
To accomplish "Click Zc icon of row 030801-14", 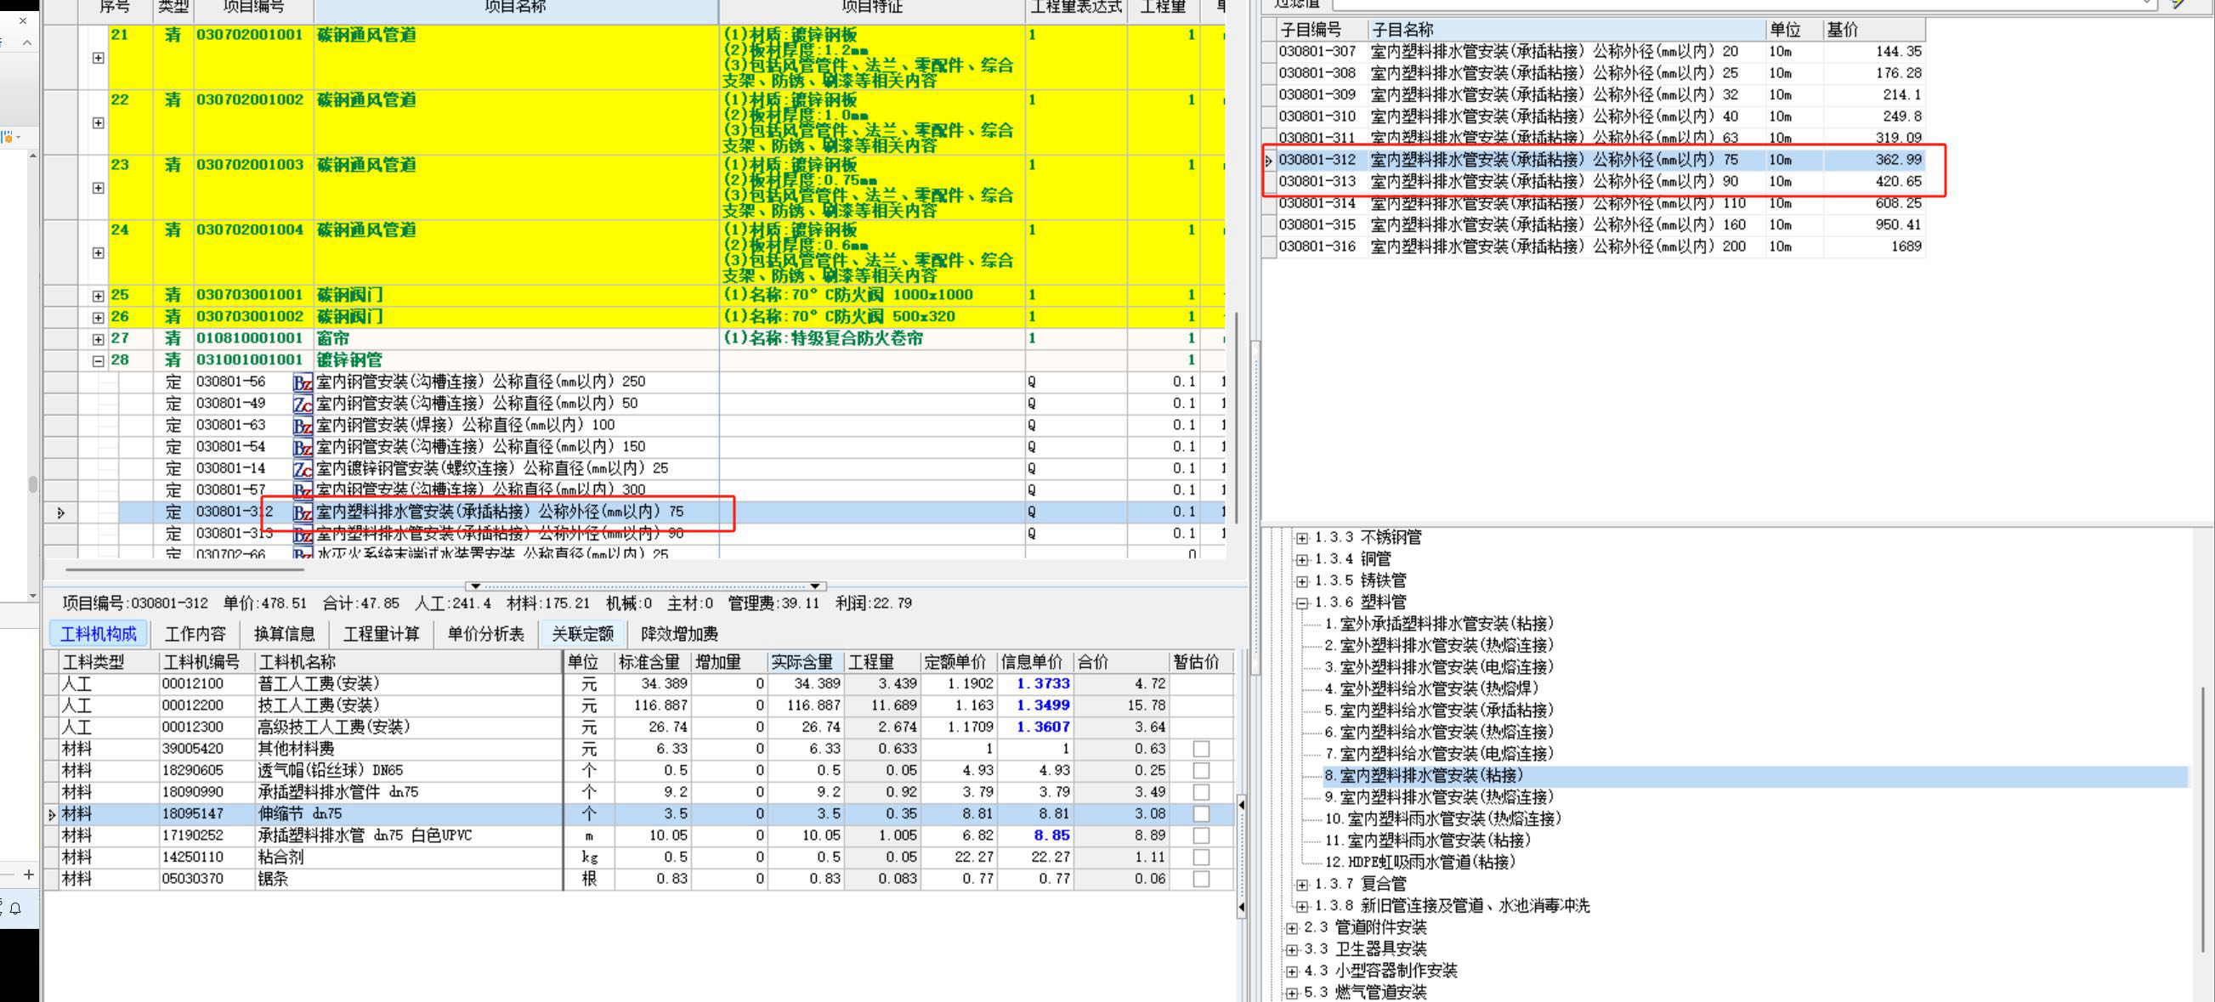I will (303, 469).
